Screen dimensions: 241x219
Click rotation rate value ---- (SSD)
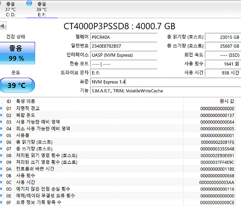point(223,55)
